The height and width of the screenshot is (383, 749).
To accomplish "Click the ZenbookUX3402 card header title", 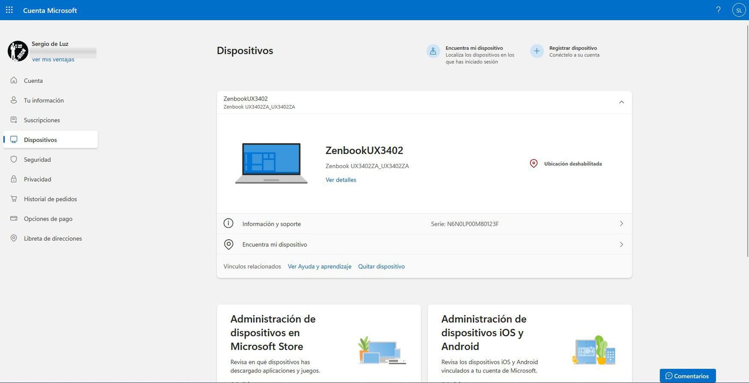I will (x=245, y=99).
